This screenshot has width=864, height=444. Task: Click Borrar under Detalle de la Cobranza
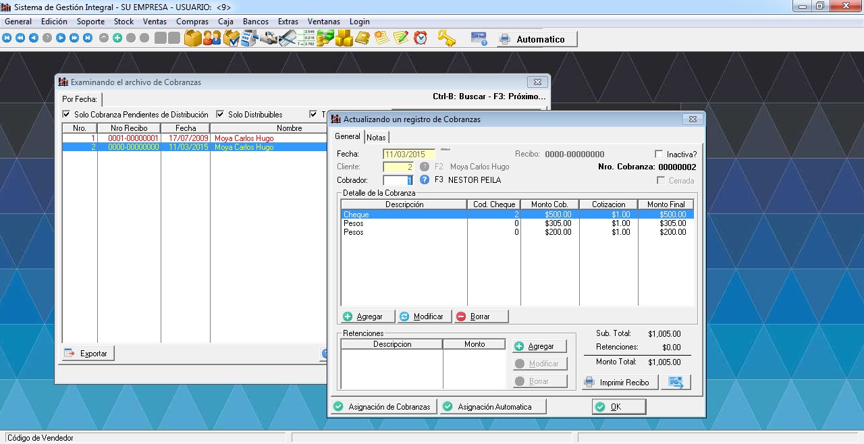(480, 316)
